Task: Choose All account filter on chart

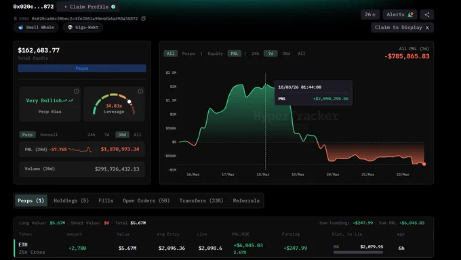Action: (x=171, y=53)
